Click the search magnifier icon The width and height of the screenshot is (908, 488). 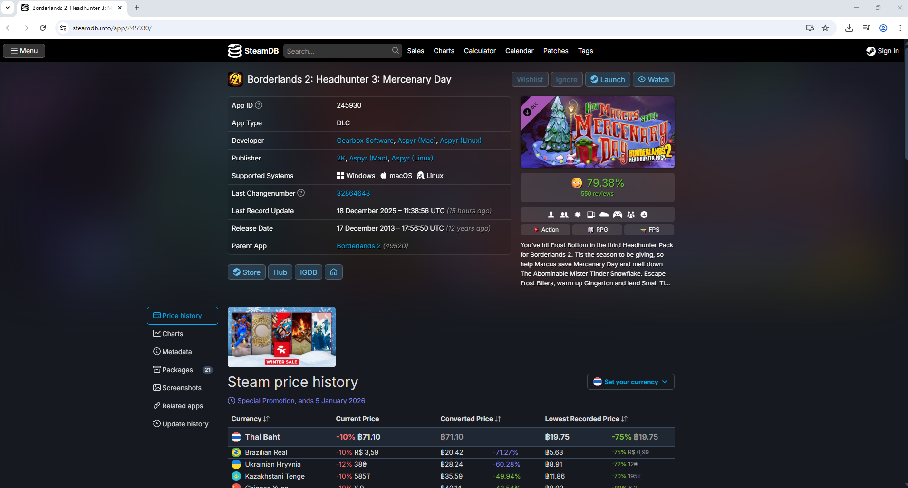click(x=396, y=50)
